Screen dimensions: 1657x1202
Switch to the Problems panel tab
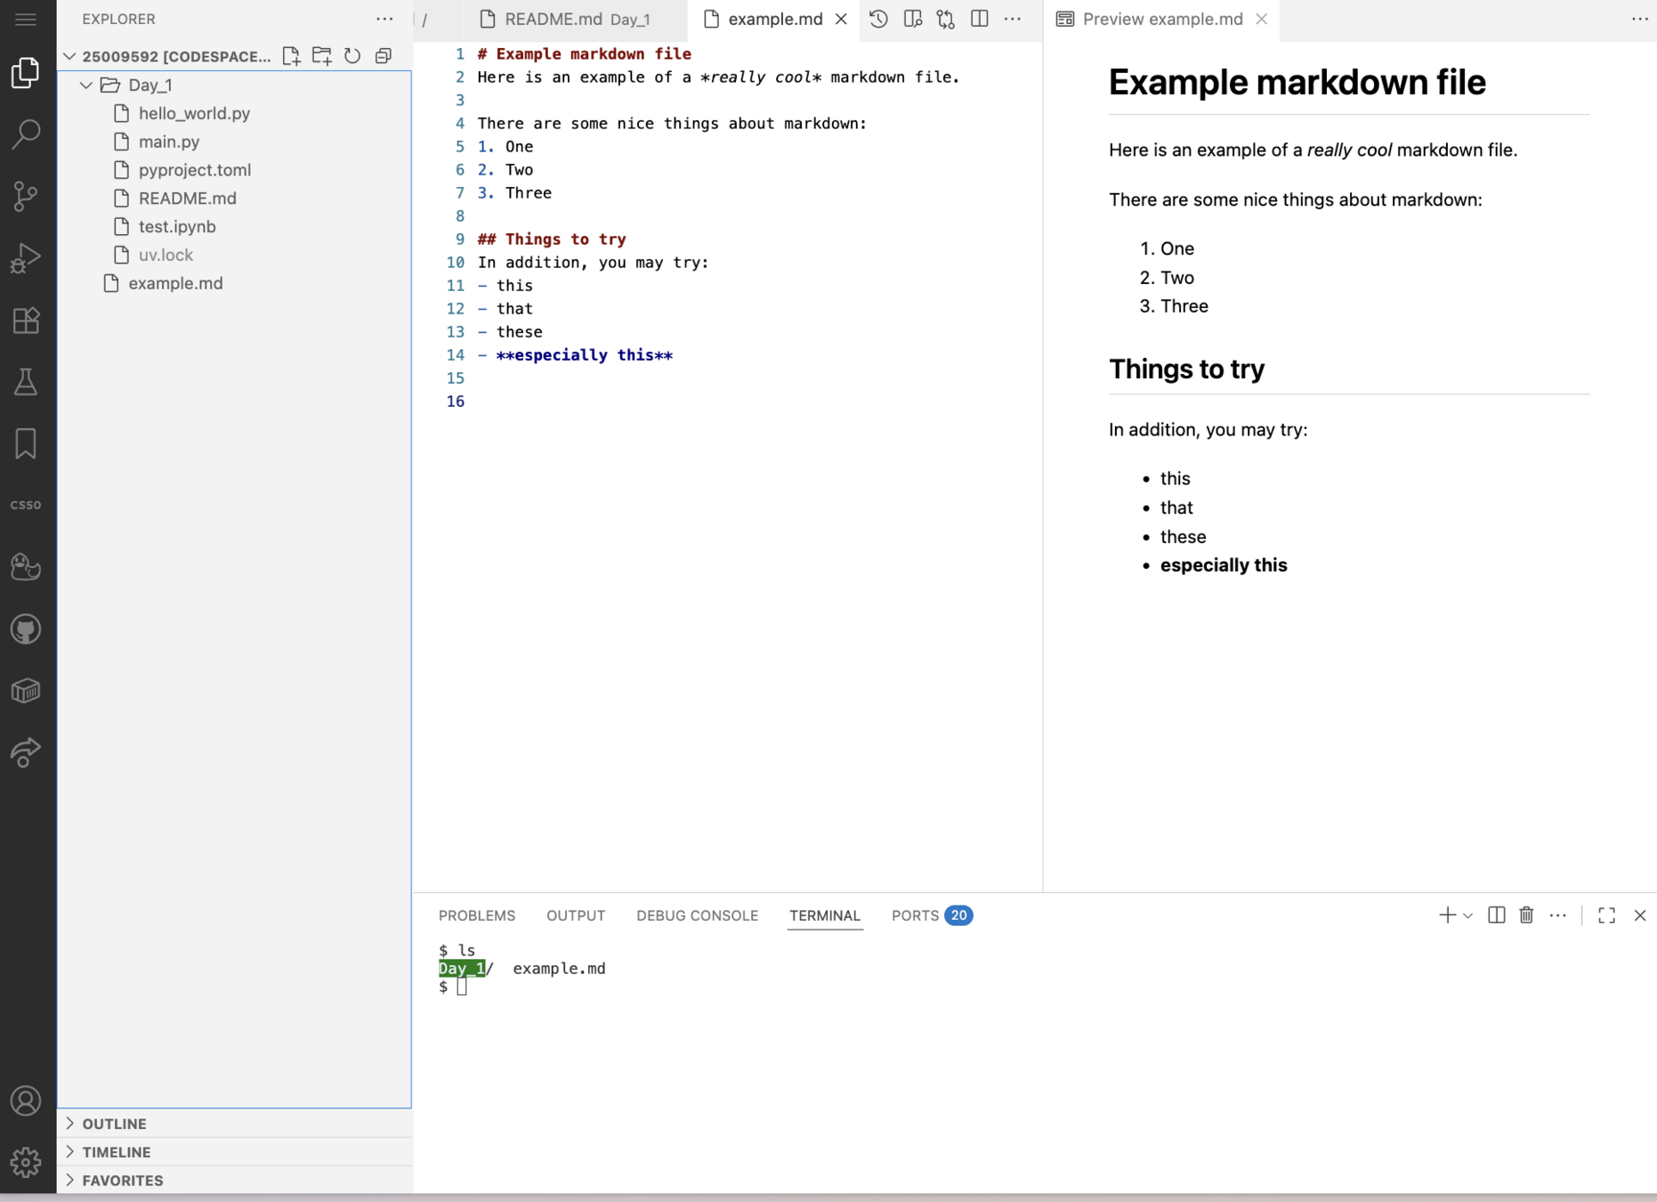click(477, 915)
